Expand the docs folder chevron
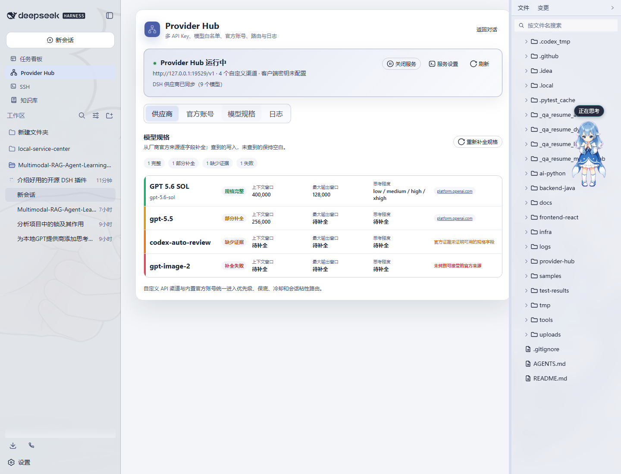The width and height of the screenshot is (621, 474). (526, 203)
